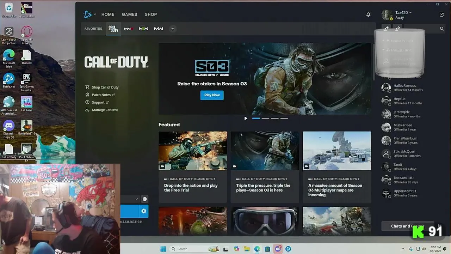This screenshot has width=451, height=254.
Task: Open Season 03 Multiplayer maps thumbnail
Action: click(x=337, y=151)
